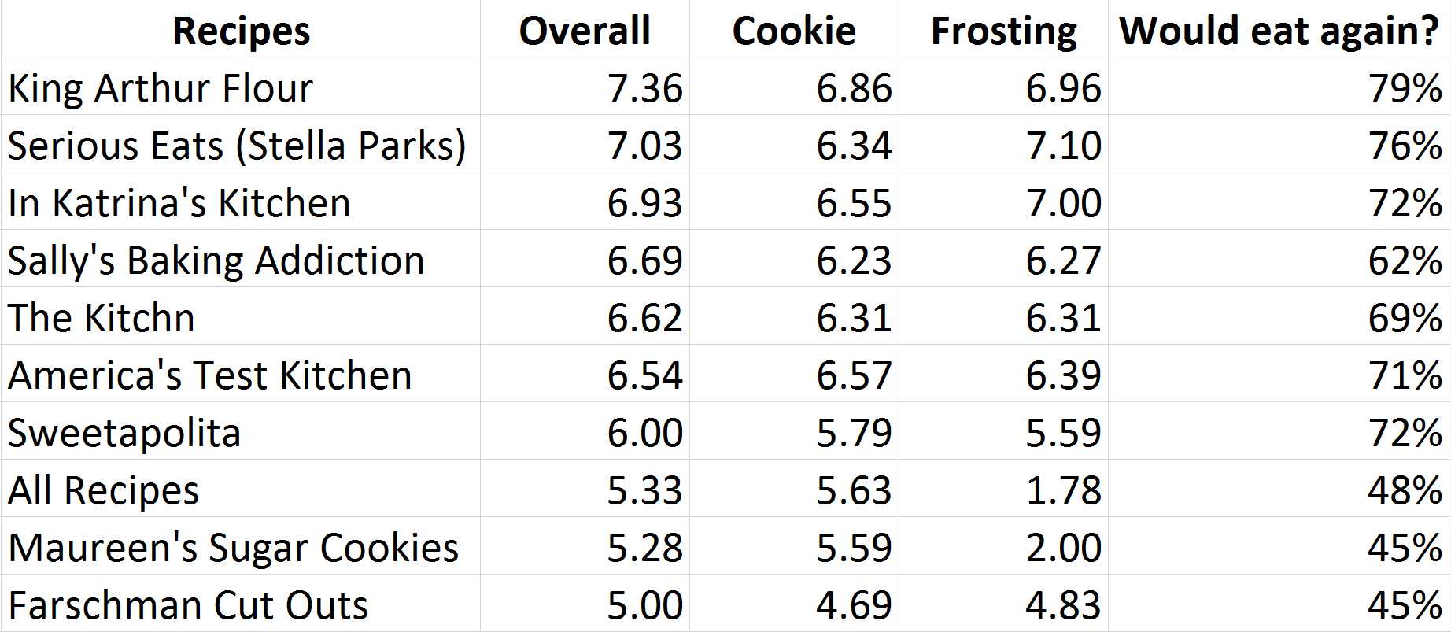Select the Overall column header
Viewport: 1451px width, 632px height.
[585, 29]
